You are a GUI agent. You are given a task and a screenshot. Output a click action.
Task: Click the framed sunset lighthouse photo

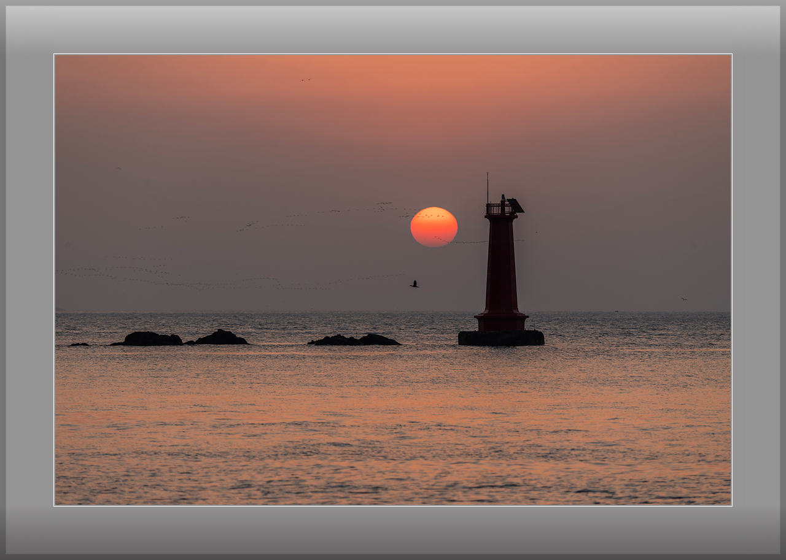coord(393,280)
